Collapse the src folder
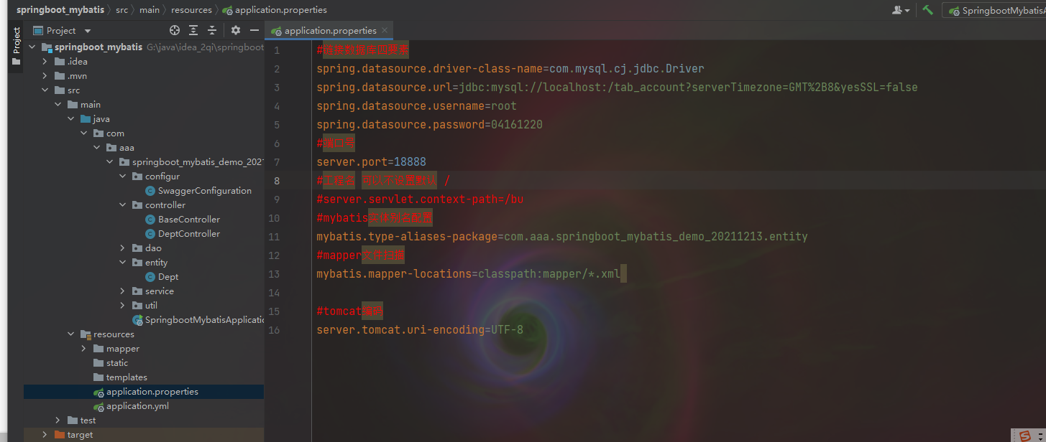This screenshot has width=1046, height=442. (x=45, y=90)
